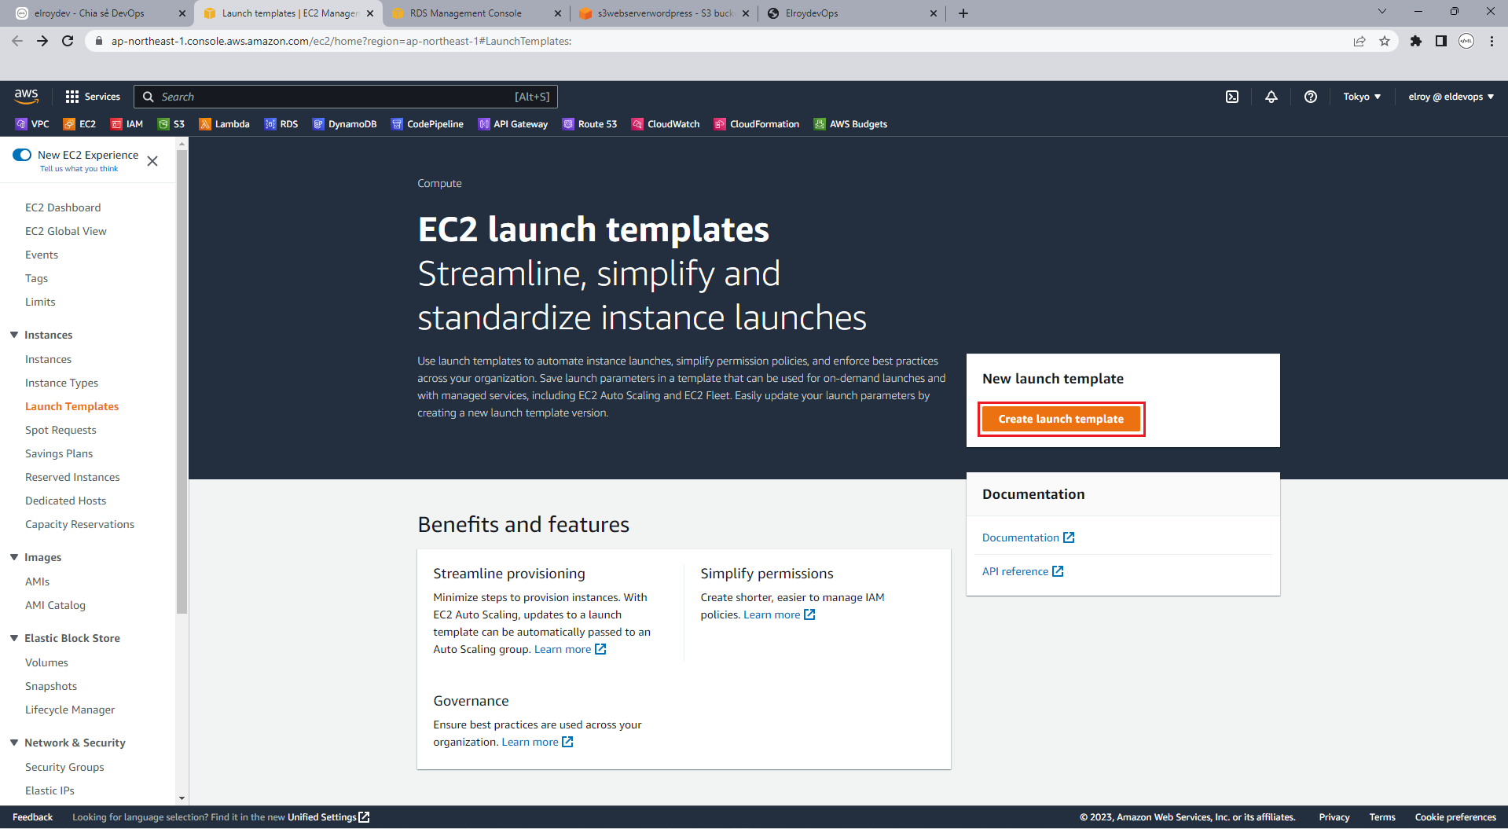Open the elroy @ eldevops account menu
The height and width of the screenshot is (829, 1508).
point(1451,97)
